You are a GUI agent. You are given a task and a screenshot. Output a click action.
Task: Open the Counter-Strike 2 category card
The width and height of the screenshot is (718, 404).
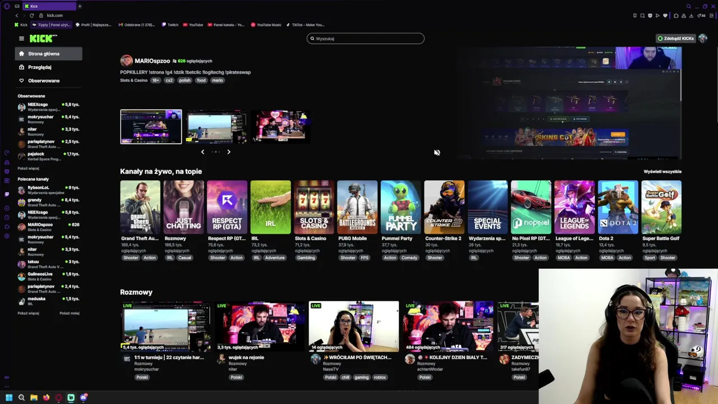pos(444,206)
